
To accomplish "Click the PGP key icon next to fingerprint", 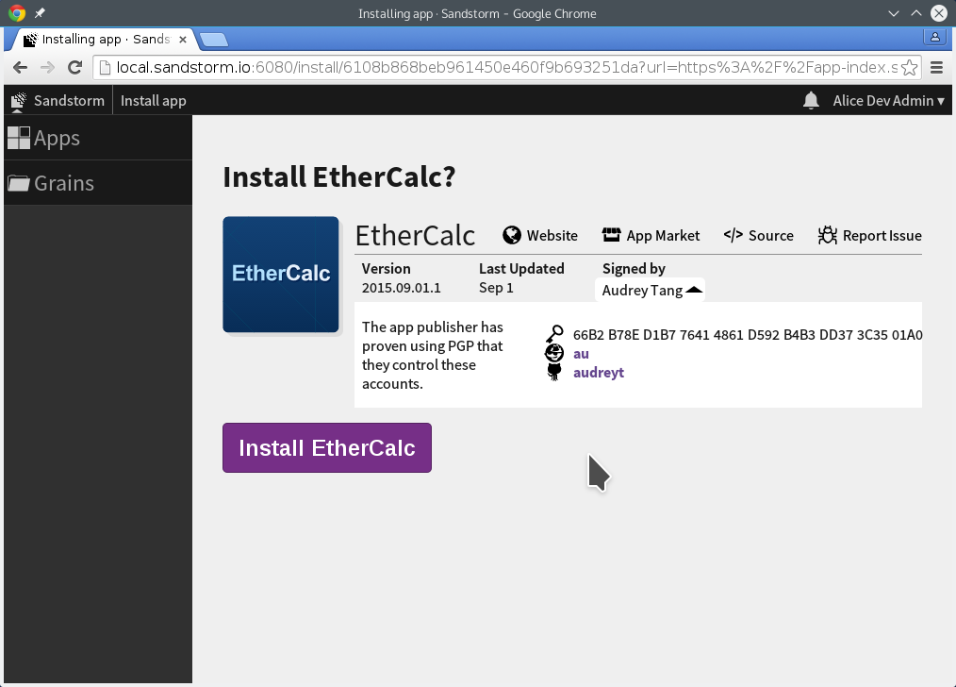I will pos(554,333).
